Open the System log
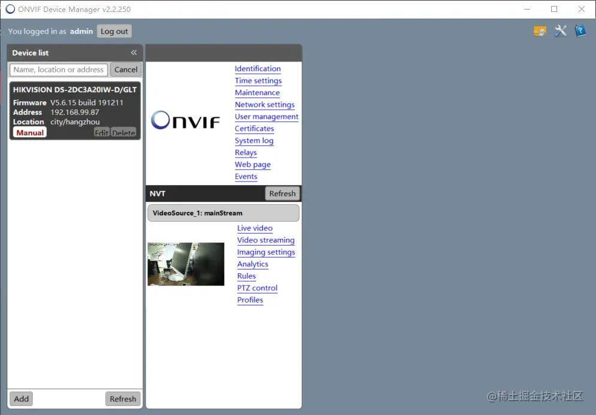Viewport: 596px width, 415px height. [254, 141]
